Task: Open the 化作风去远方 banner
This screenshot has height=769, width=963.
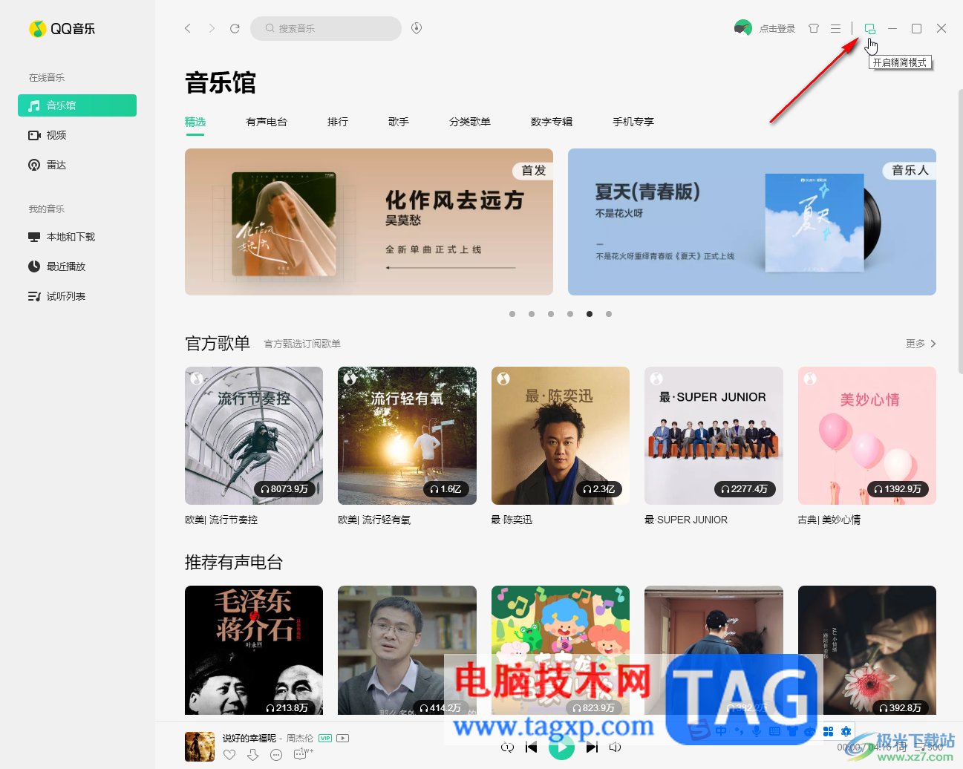Action: [369, 222]
